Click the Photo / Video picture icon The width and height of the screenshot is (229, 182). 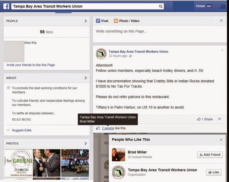click(116, 21)
